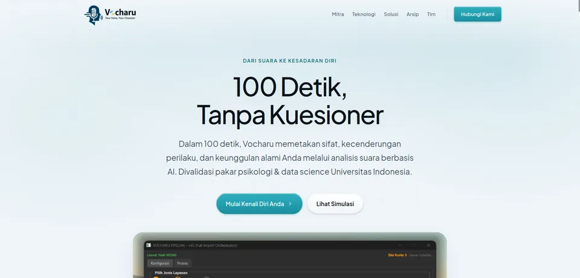Go to the Tim section
Viewport: 580px width, 278px height.
coord(431,15)
